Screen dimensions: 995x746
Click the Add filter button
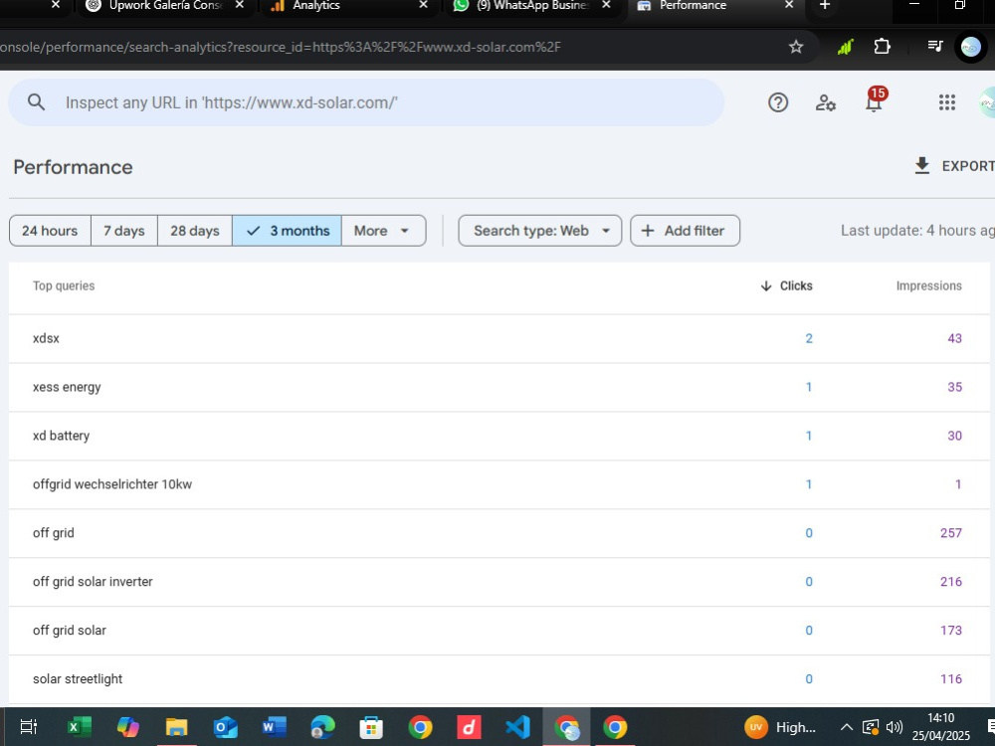point(685,231)
